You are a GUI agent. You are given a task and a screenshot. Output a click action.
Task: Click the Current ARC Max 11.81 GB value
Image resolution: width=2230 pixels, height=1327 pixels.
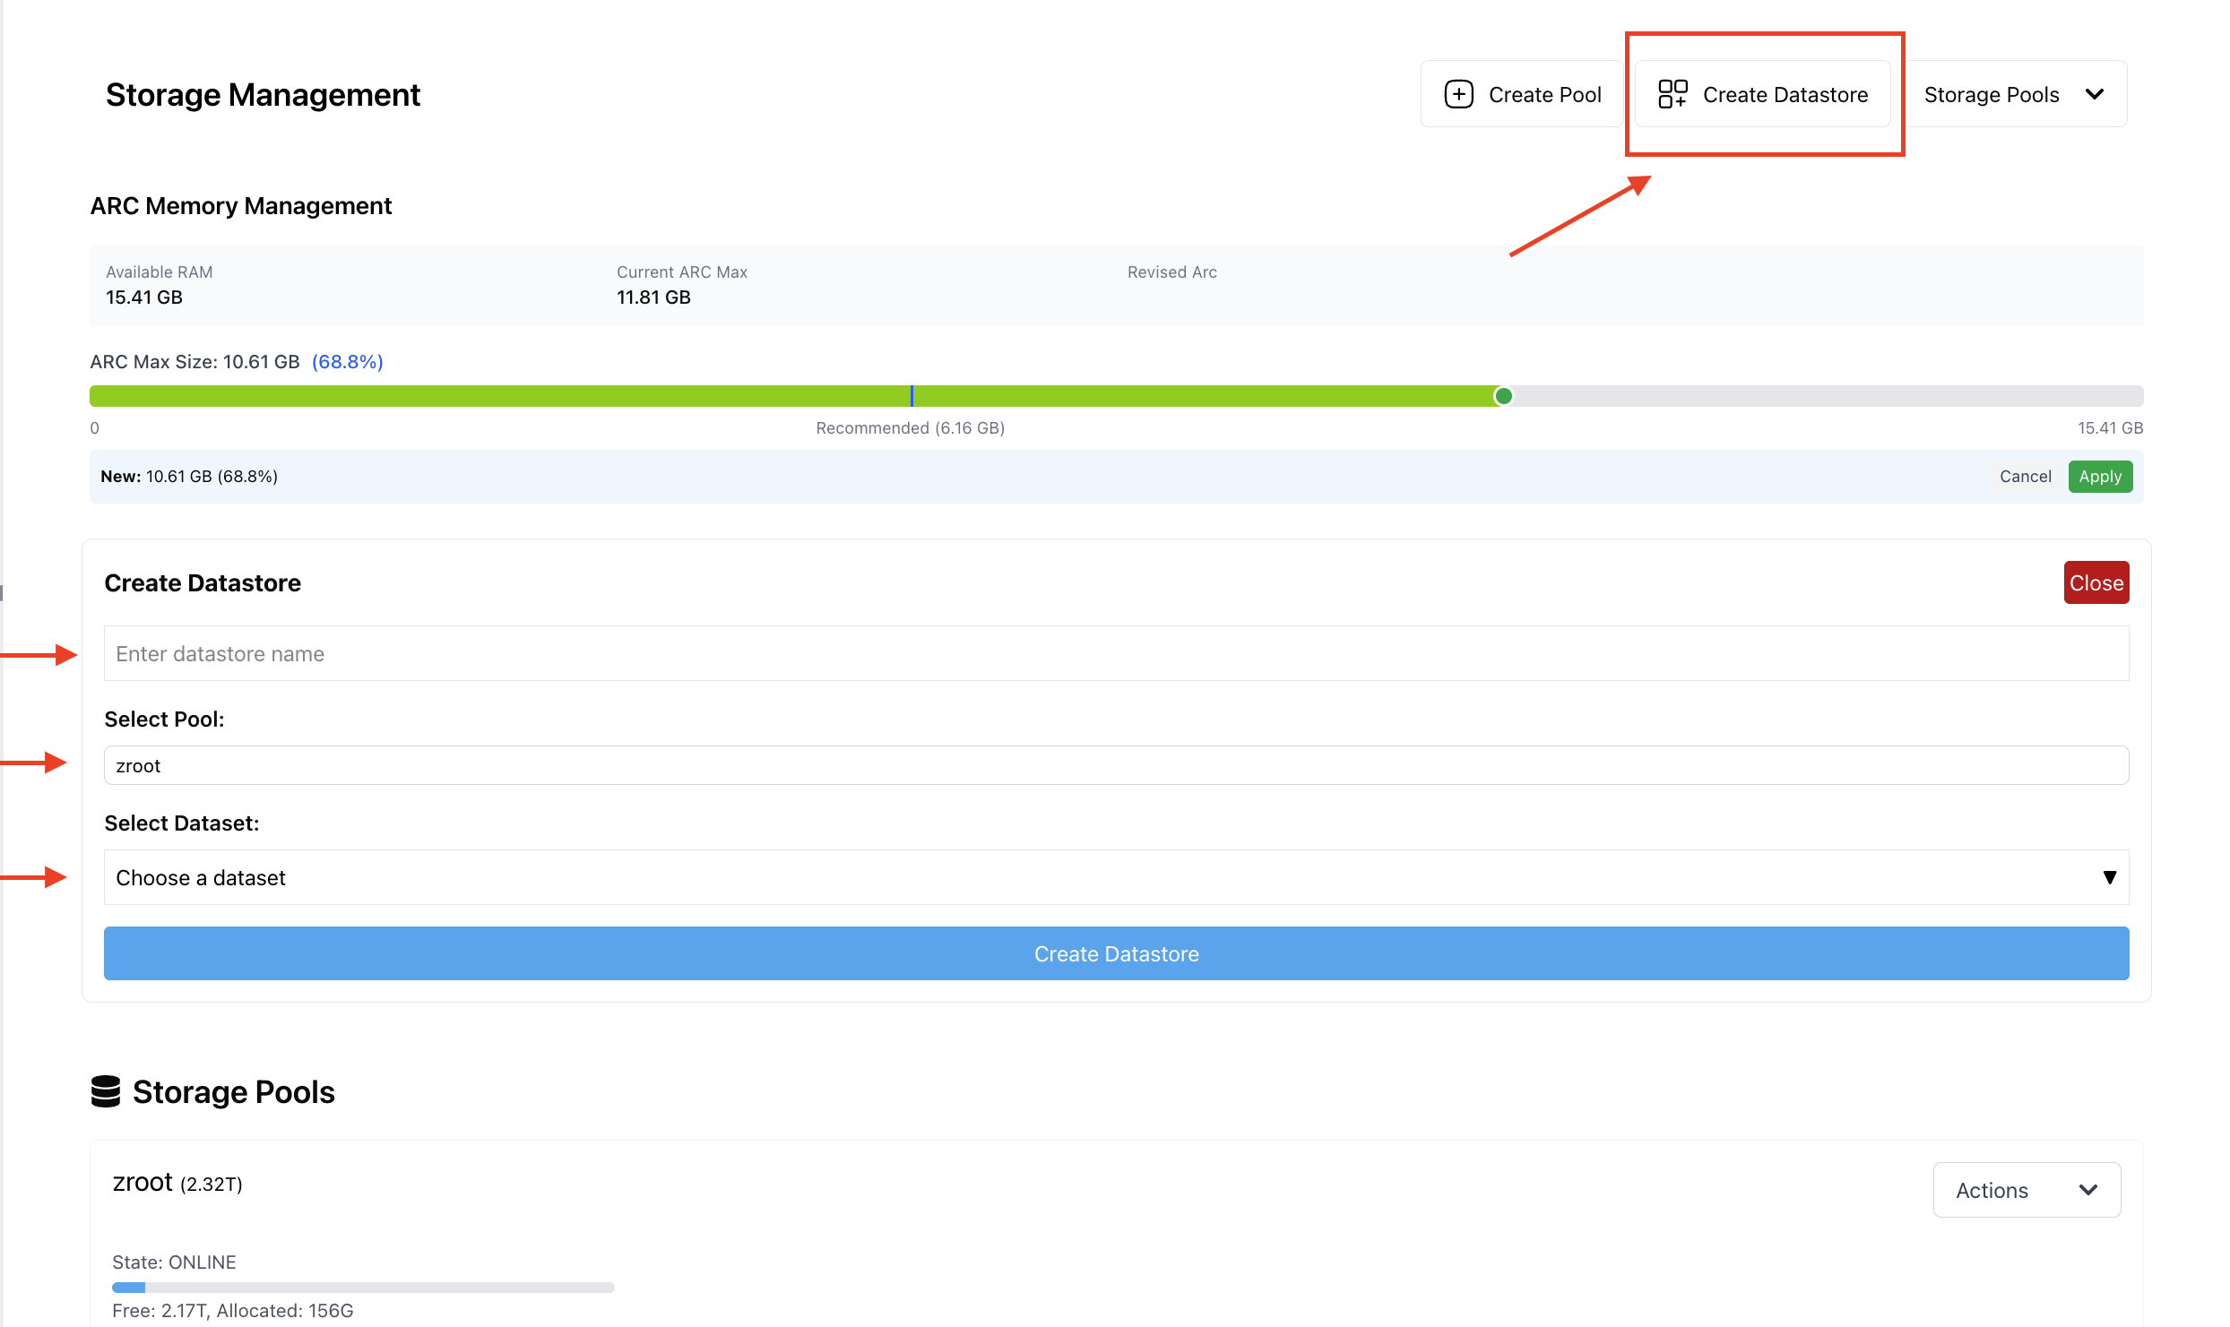pos(653,297)
